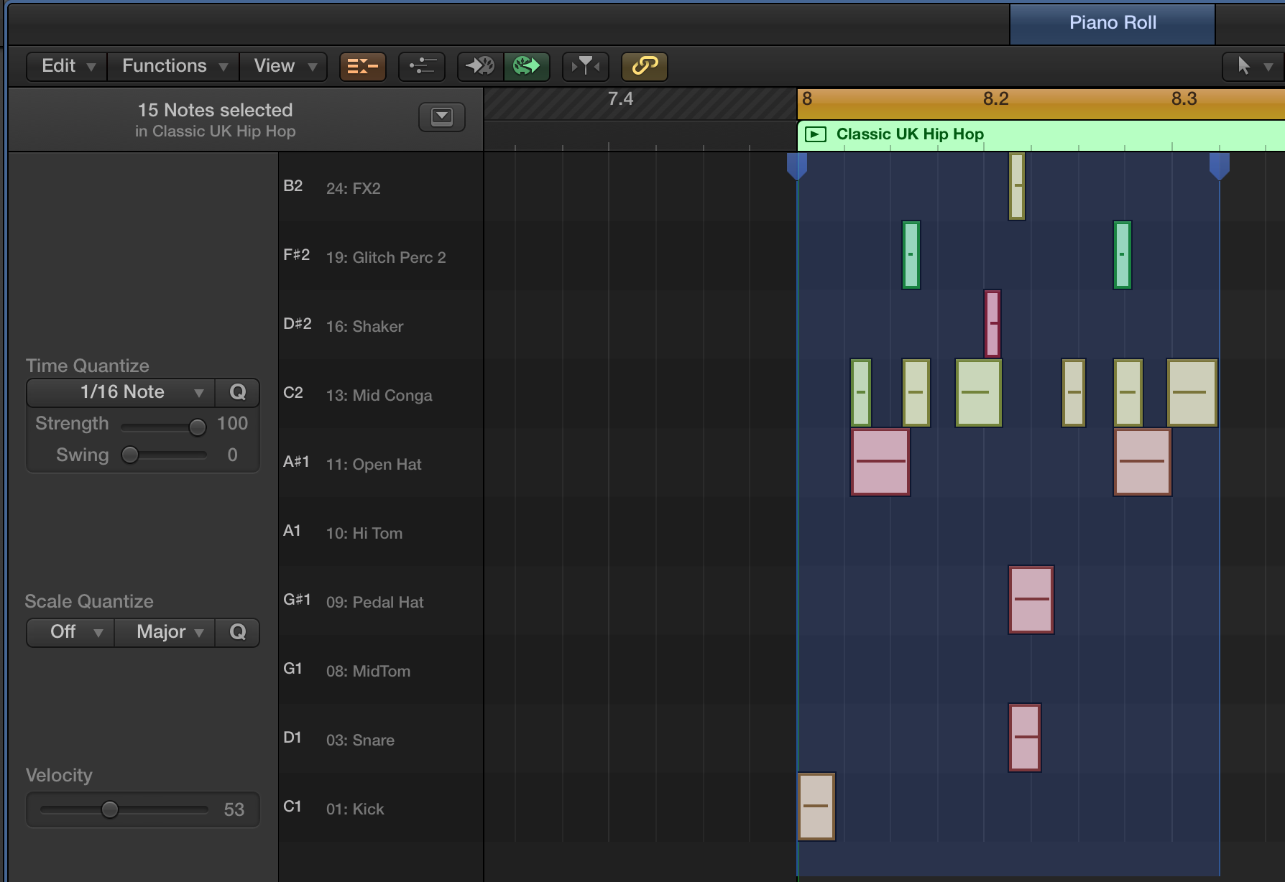Image resolution: width=1285 pixels, height=882 pixels.
Task: Toggle the MIDI In button
Action: click(480, 66)
